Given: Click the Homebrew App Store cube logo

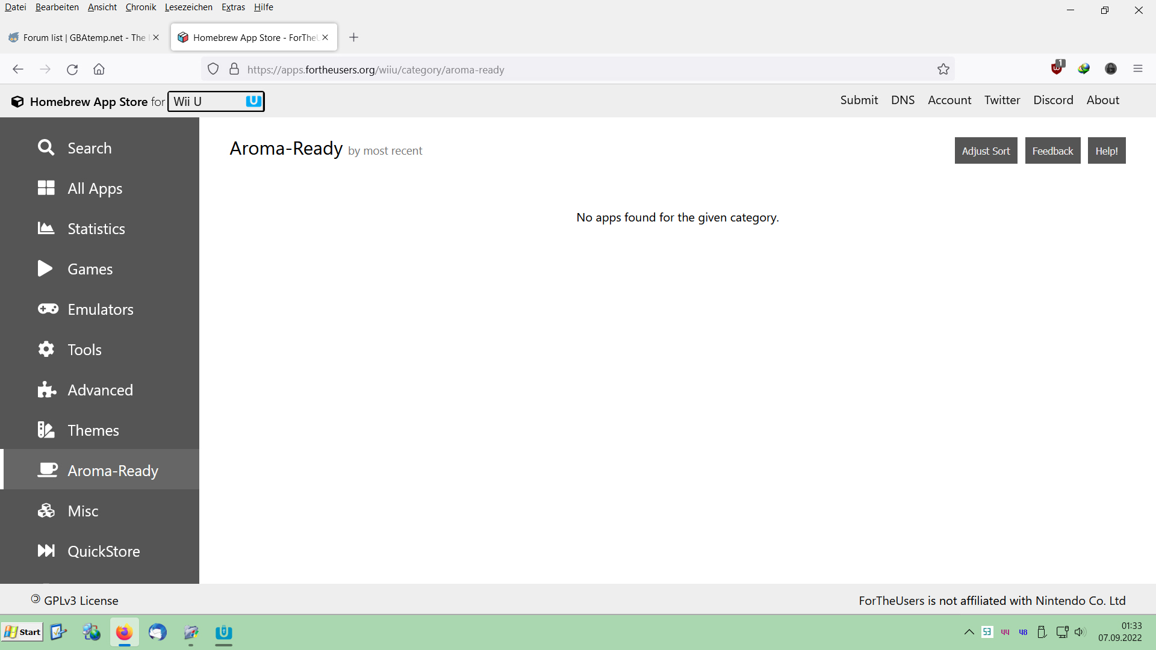Looking at the screenshot, I should click(x=17, y=102).
